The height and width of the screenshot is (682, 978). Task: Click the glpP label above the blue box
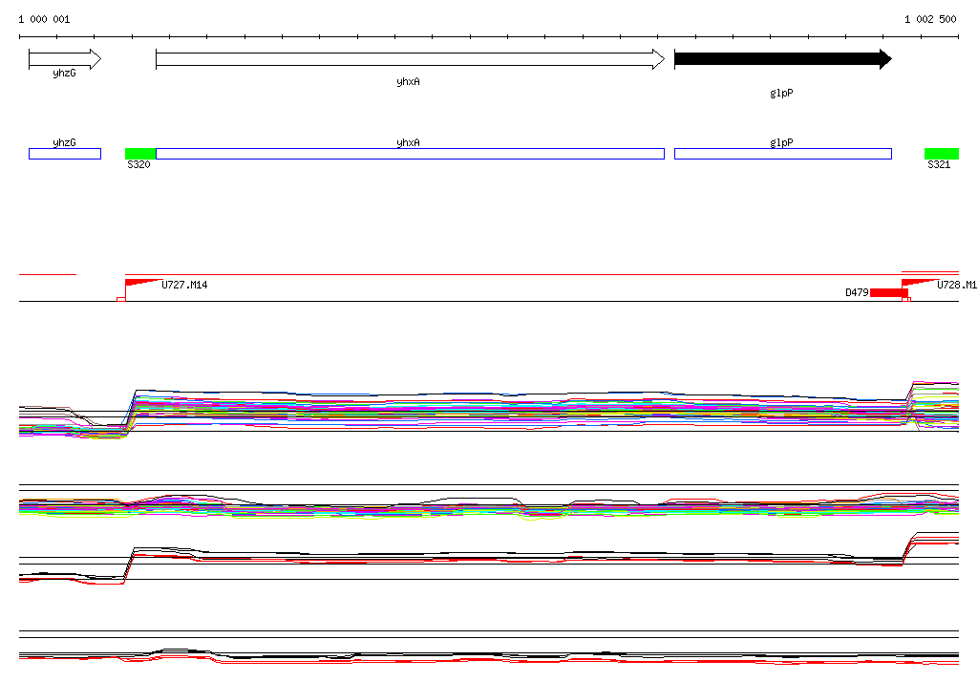[x=781, y=143]
